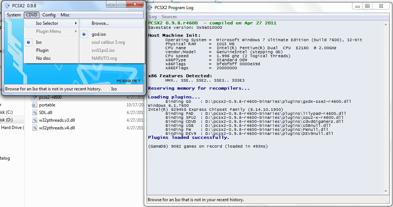The width and height of the screenshot is (393, 207).
Task: Click the Windows 6.1.7600 log line
Action: pos(168,105)
